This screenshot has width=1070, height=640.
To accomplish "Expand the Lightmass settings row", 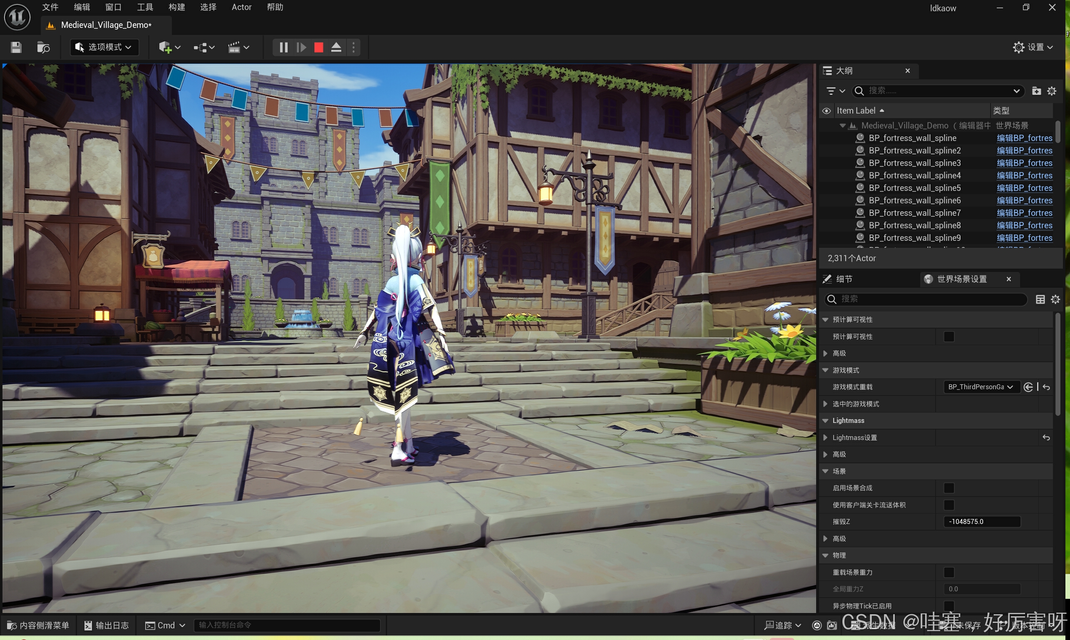I will [825, 438].
